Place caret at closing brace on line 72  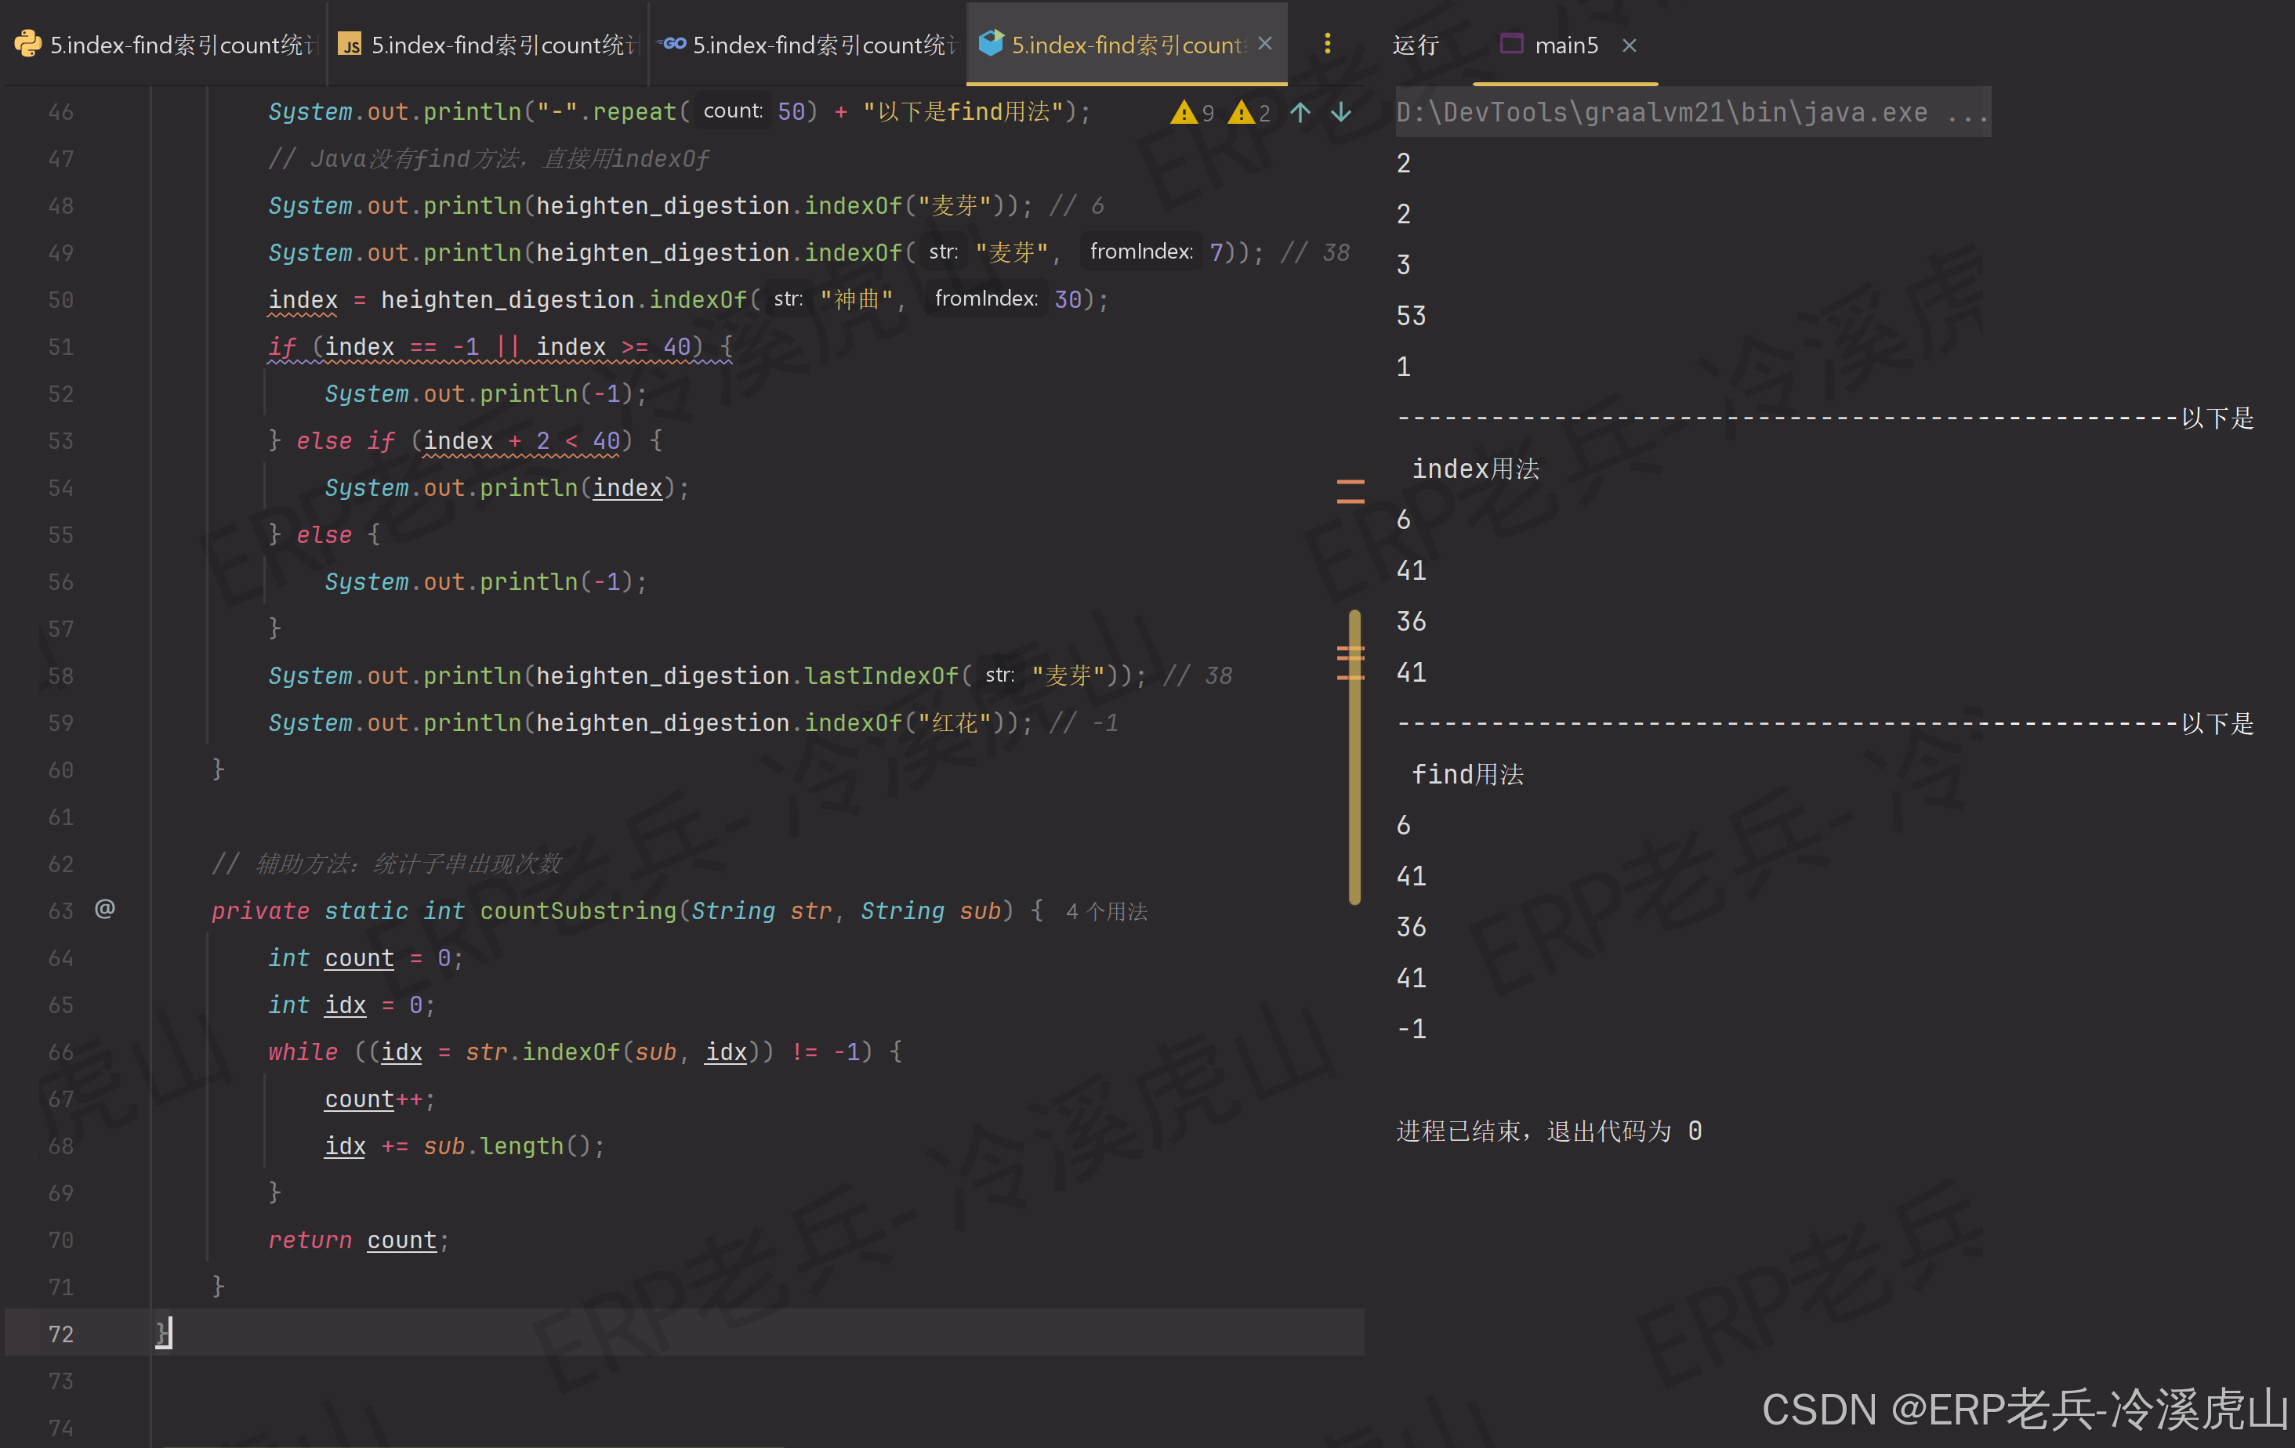pos(163,1333)
